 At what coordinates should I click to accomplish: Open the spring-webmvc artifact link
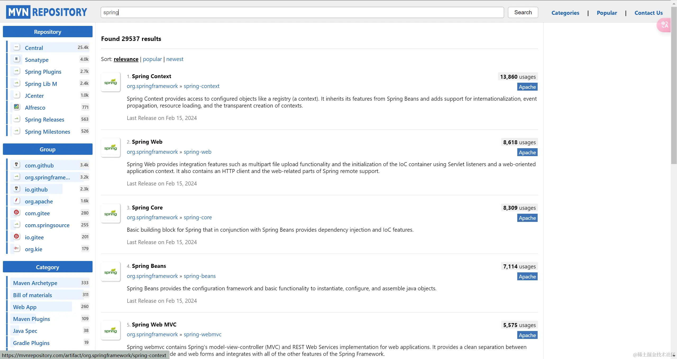click(203, 334)
